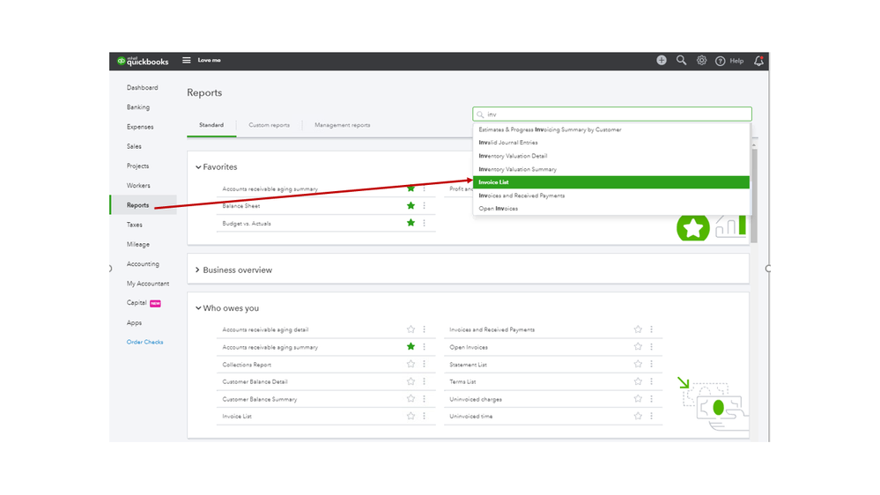Click the hamburger menu icon

[187, 60]
